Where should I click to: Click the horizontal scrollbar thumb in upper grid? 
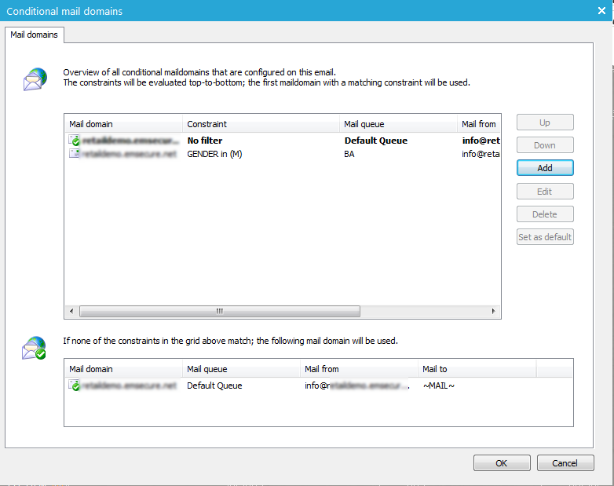[220, 311]
